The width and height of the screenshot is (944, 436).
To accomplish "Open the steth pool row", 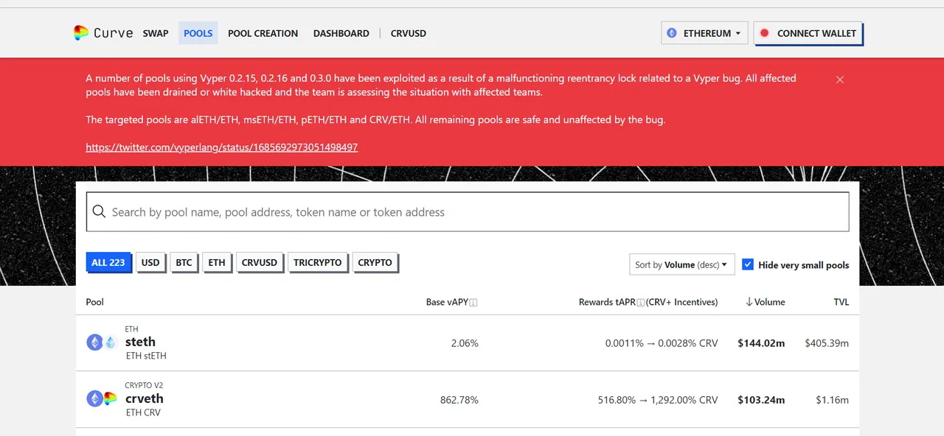I will [468, 343].
